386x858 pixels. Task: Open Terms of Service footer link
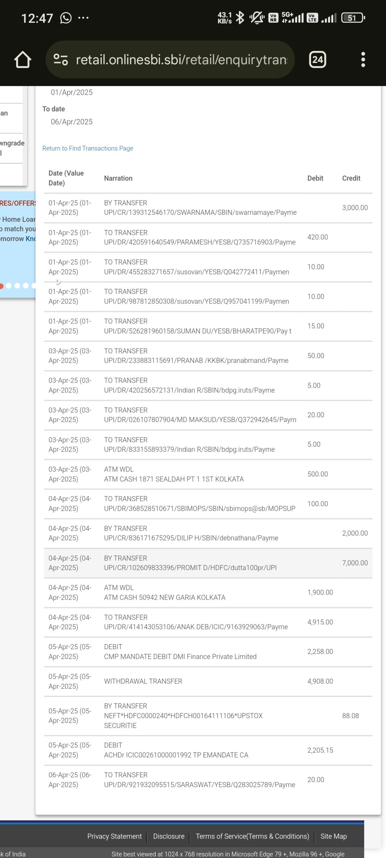tap(252, 836)
